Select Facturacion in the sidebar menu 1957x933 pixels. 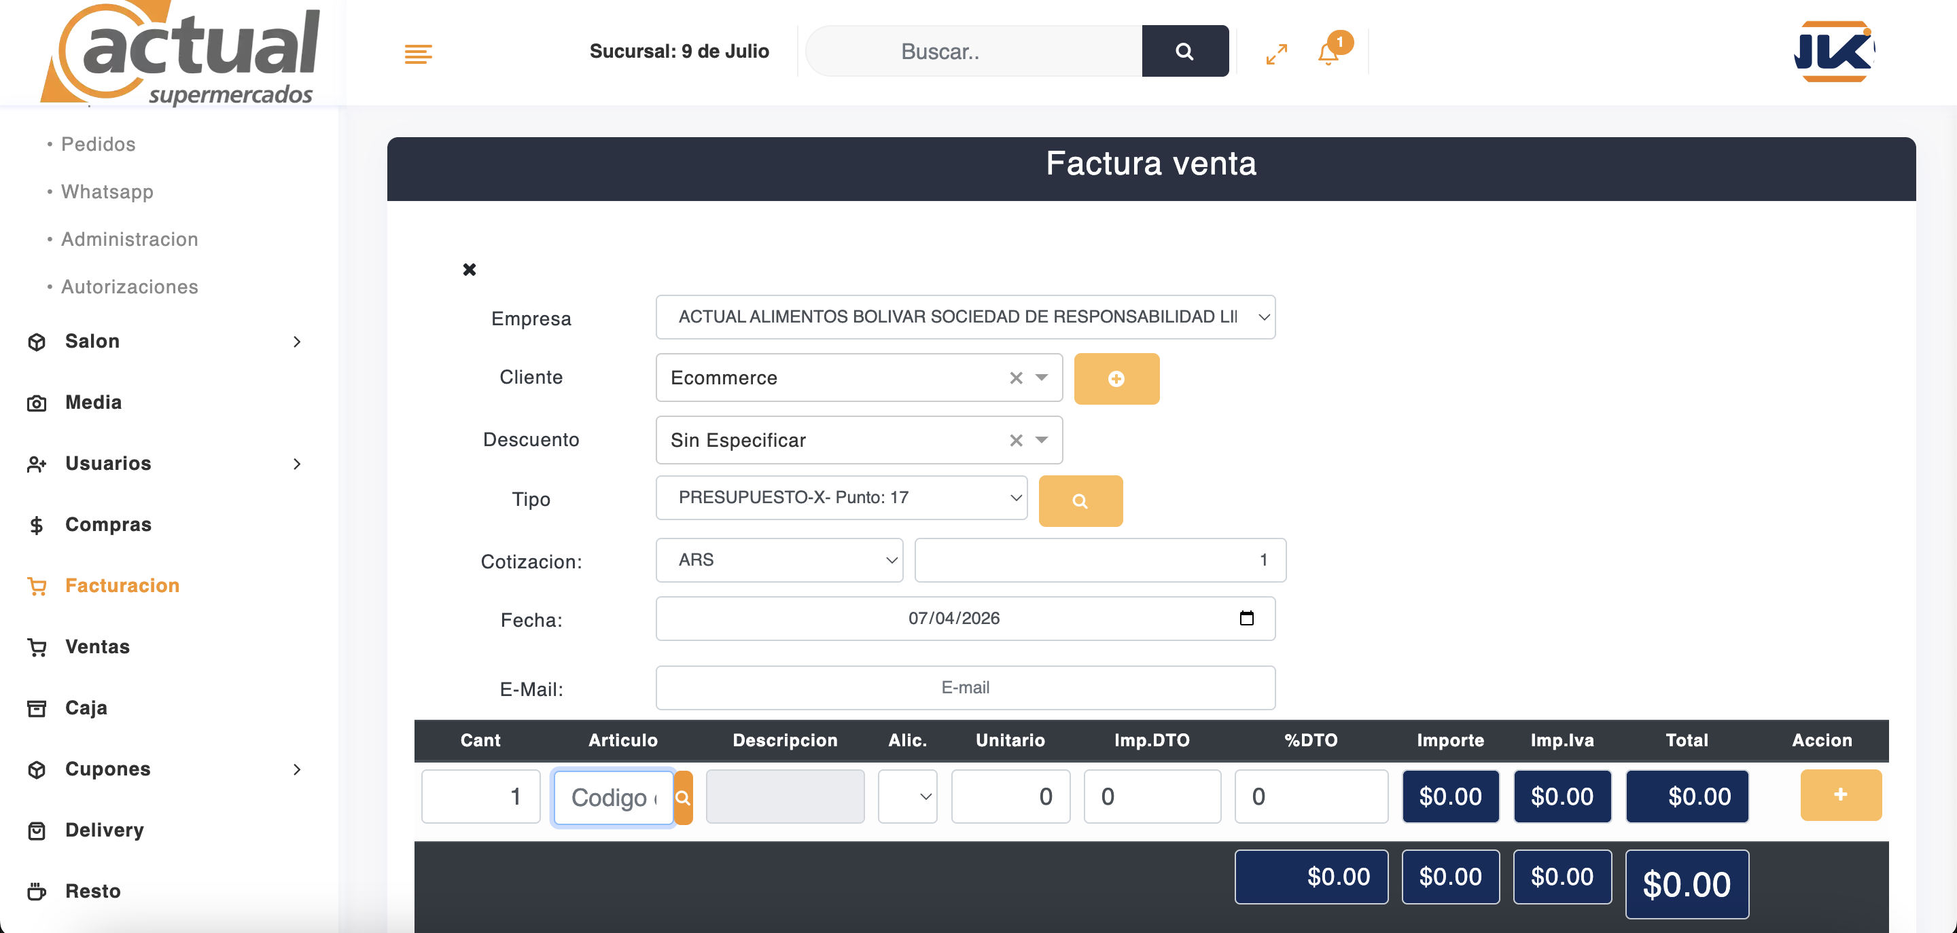[x=122, y=585]
